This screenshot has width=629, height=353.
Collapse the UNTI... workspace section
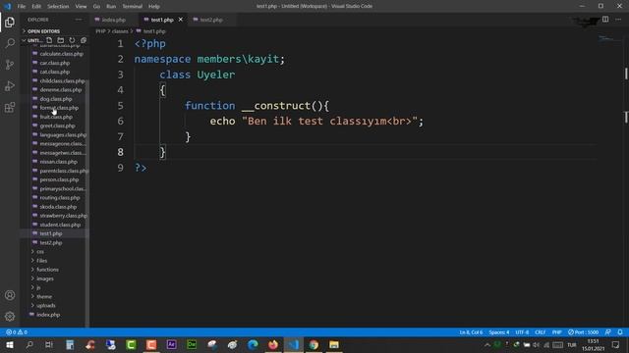coord(32,40)
